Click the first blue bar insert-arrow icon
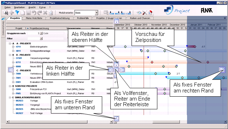228x129 pixels. (112, 13)
